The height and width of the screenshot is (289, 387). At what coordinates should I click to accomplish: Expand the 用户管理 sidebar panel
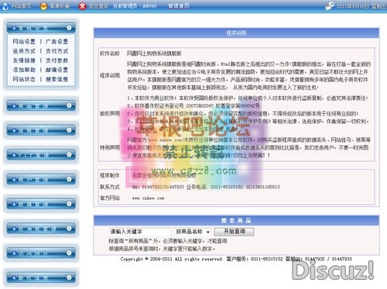click(x=41, y=179)
